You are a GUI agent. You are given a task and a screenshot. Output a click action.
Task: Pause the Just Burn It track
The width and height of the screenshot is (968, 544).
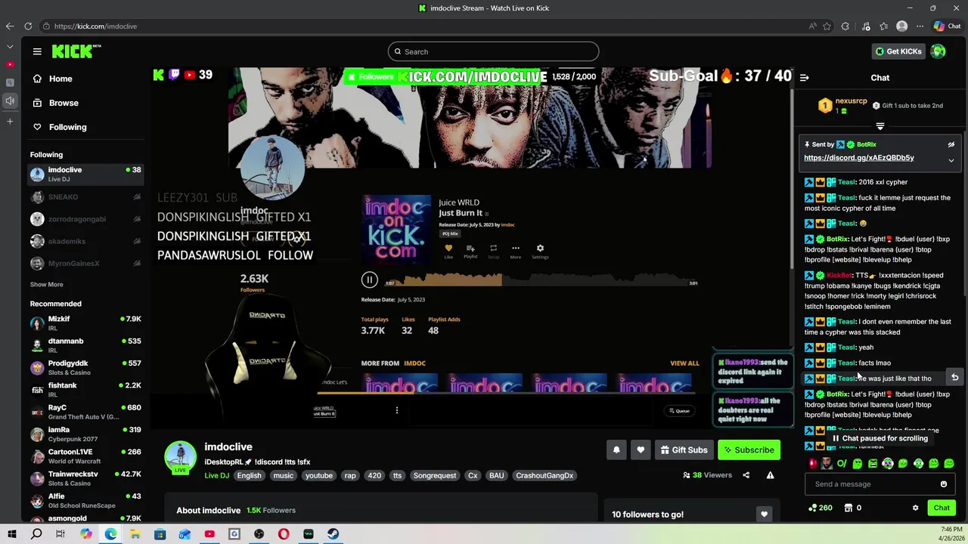[x=369, y=280]
